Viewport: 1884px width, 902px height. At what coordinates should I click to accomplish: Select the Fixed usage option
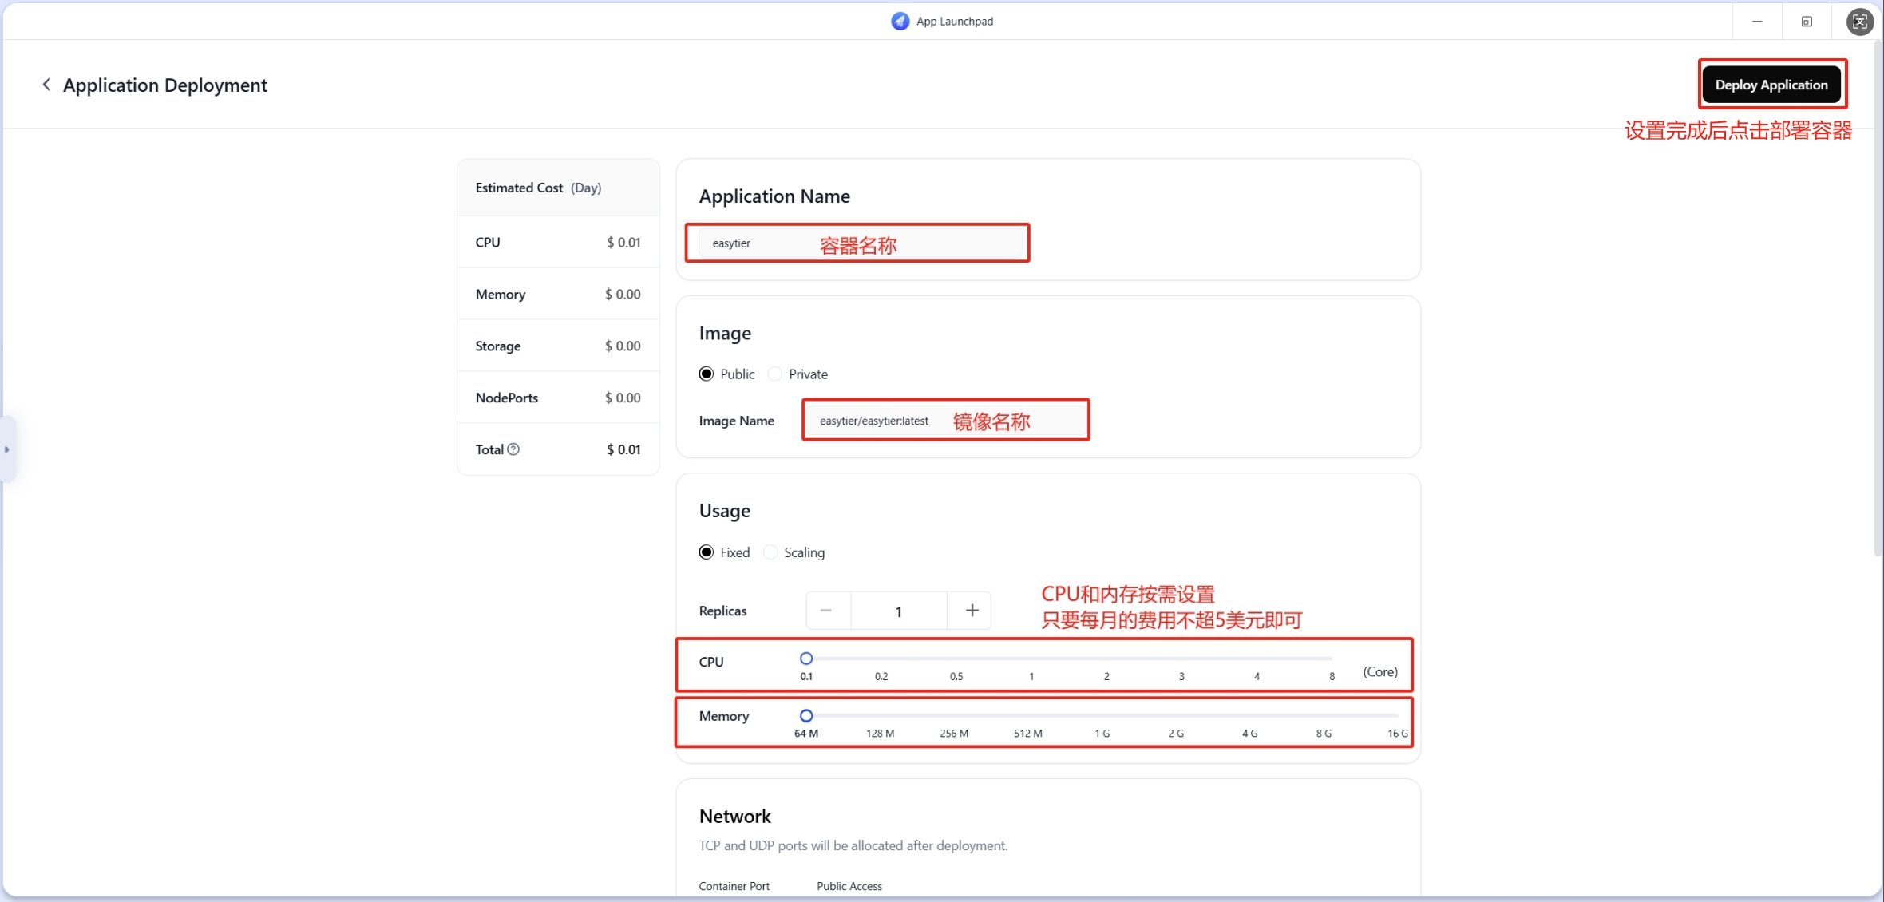click(x=706, y=552)
